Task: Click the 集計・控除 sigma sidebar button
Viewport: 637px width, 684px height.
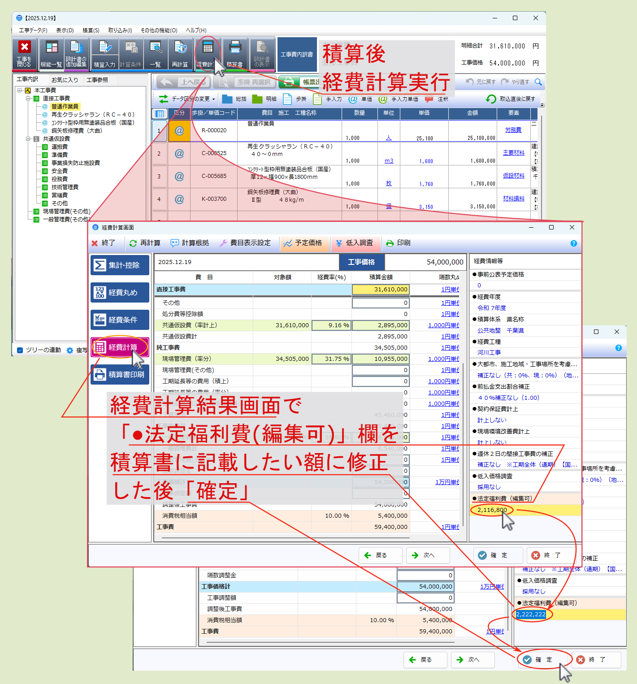Action: [x=120, y=265]
